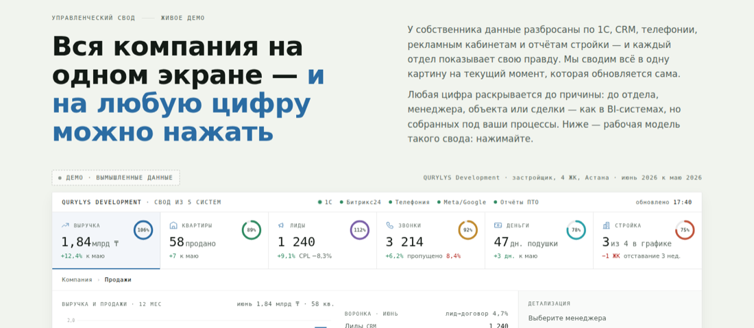
Task: Click the обновлено 17:40 timestamp
Action: pos(664,202)
